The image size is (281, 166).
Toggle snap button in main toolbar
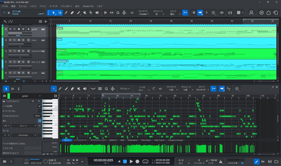185,13
